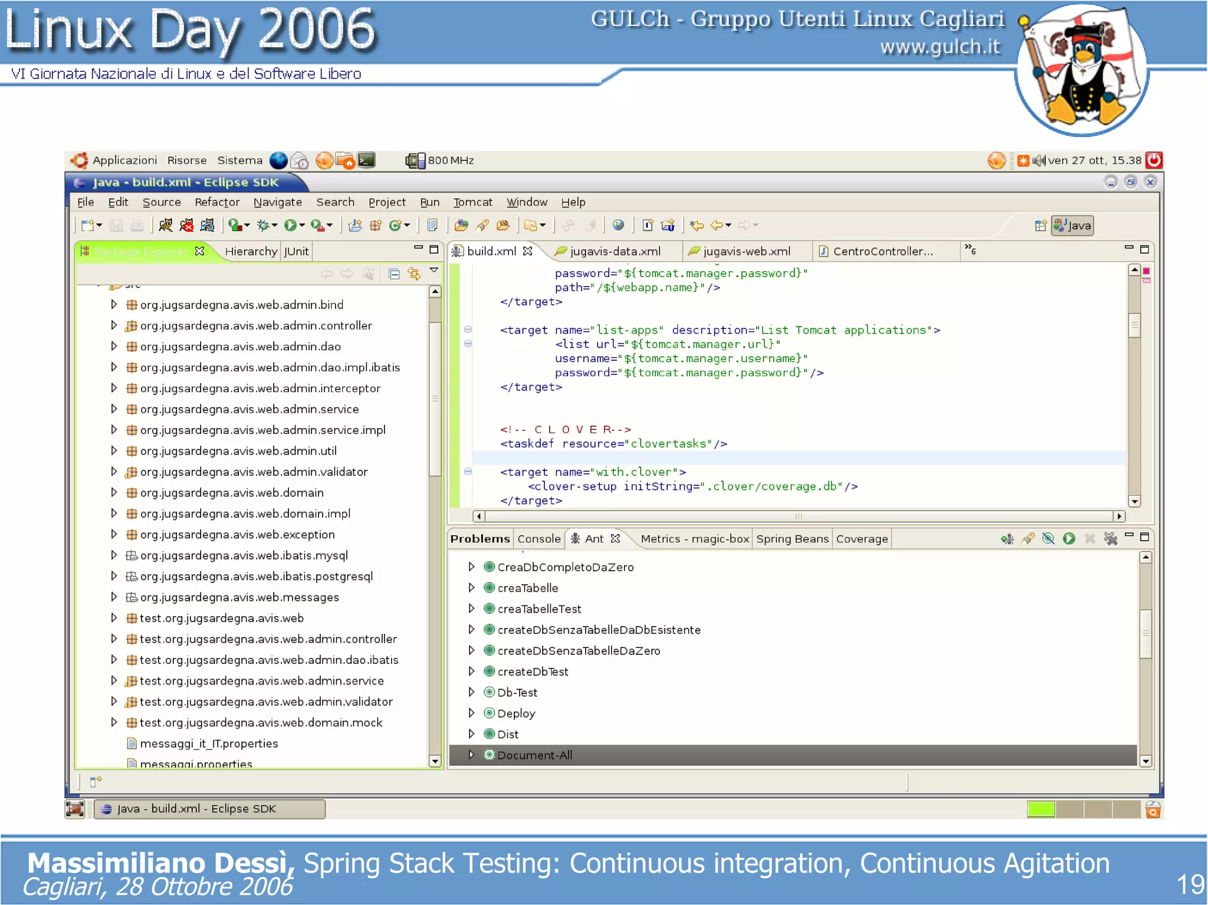Close the Ant view tab
The height and width of the screenshot is (905, 1208).
coord(615,539)
